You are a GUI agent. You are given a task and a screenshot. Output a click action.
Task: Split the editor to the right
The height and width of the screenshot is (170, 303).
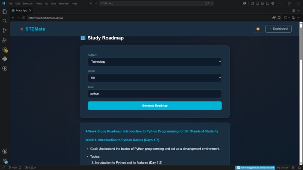(x=293, y=11)
